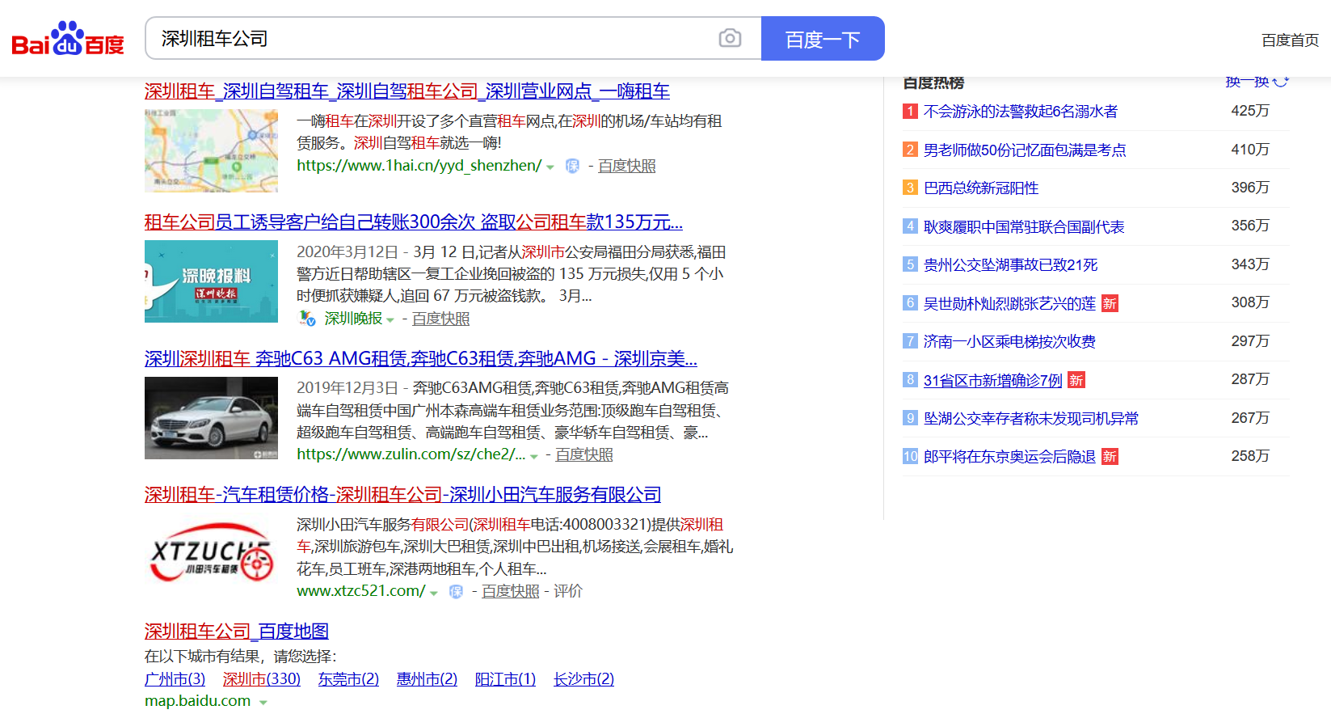This screenshot has width=1331, height=714.
Task: Click the 深圳晚报 source icon
Action: 307,319
